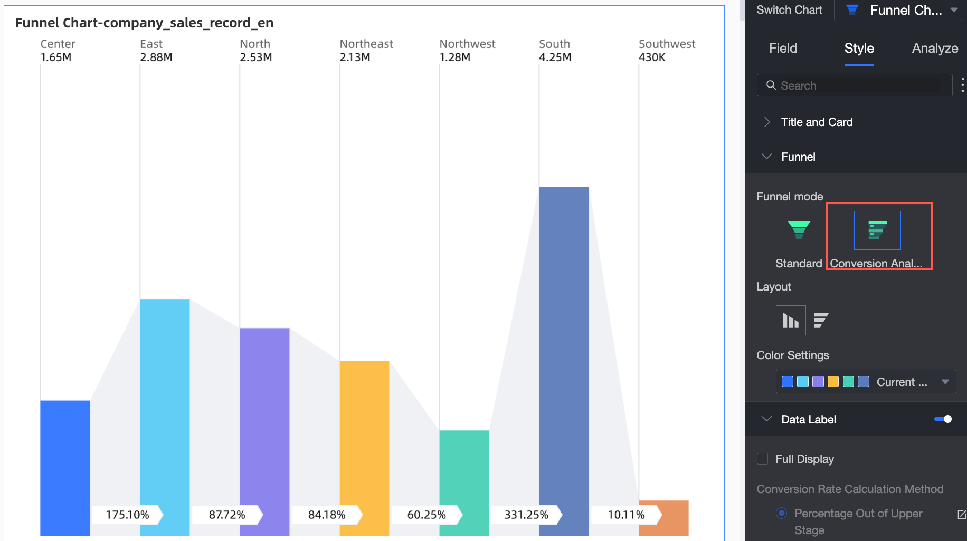The width and height of the screenshot is (967, 541).
Task: Click the Northeast orange bar
Action: tap(364, 448)
